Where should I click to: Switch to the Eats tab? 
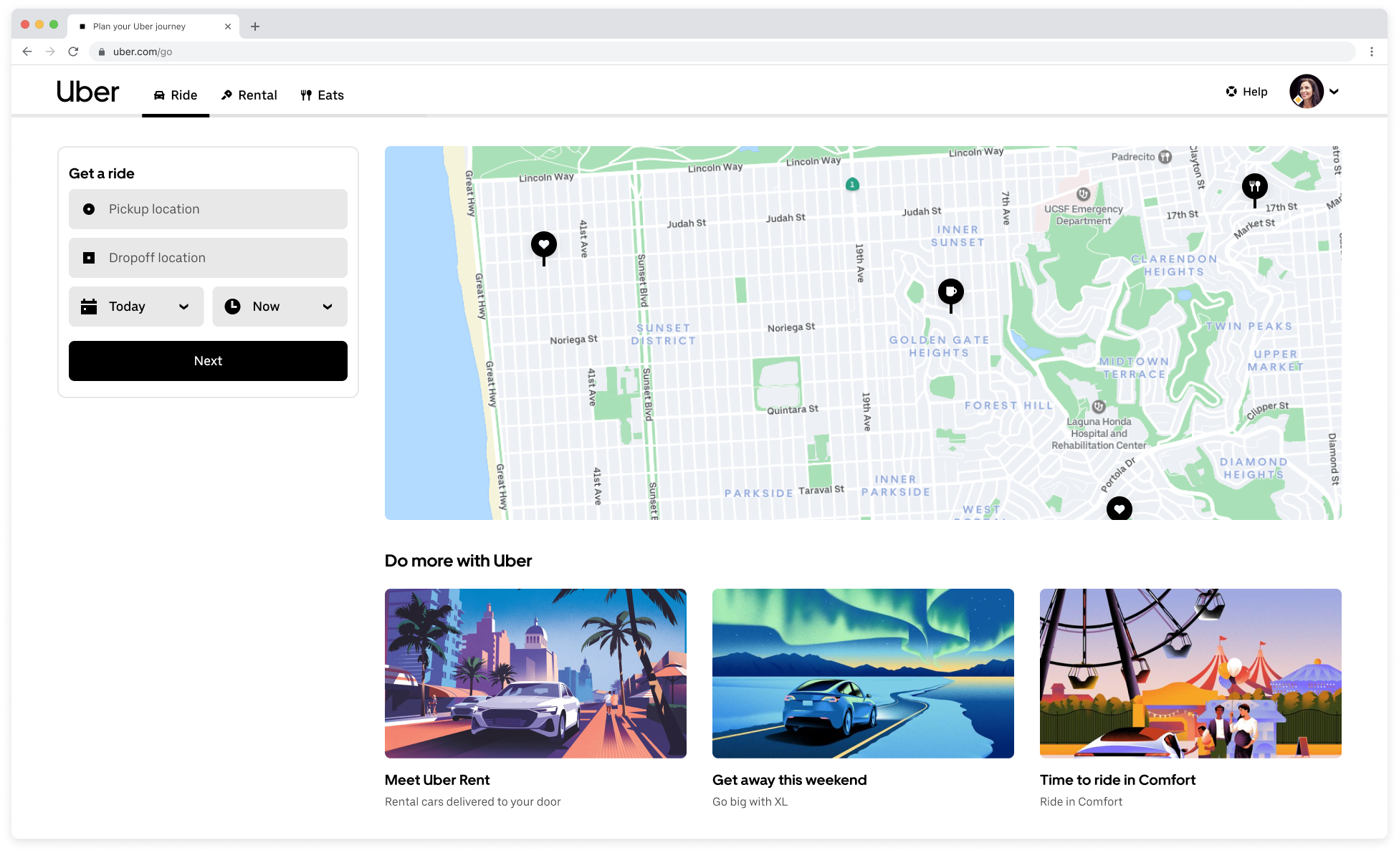tap(322, 95)
